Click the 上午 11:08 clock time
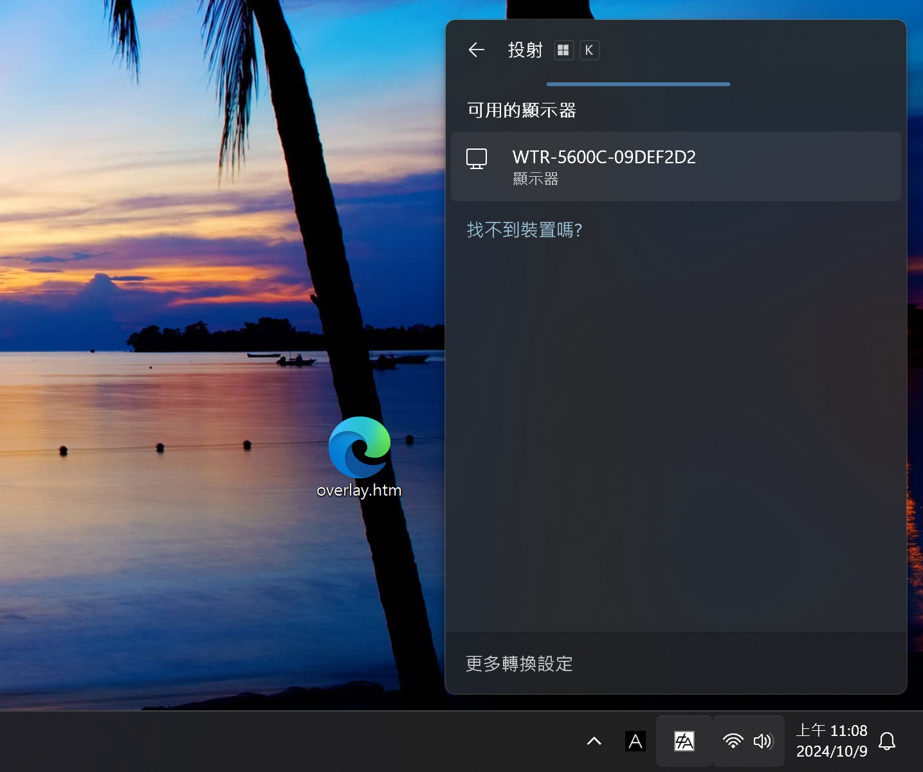 point(832,731)
